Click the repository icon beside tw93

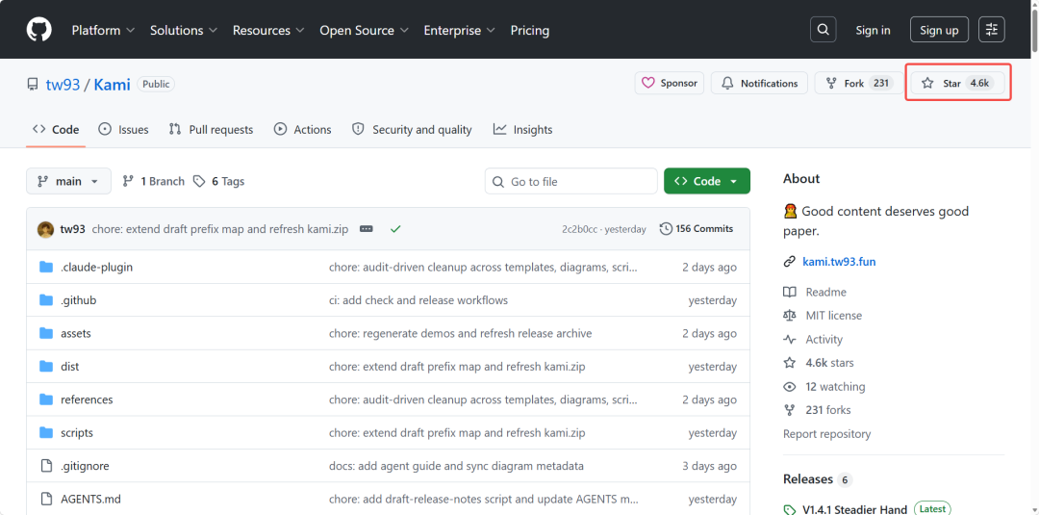click(x=33, y=84)
